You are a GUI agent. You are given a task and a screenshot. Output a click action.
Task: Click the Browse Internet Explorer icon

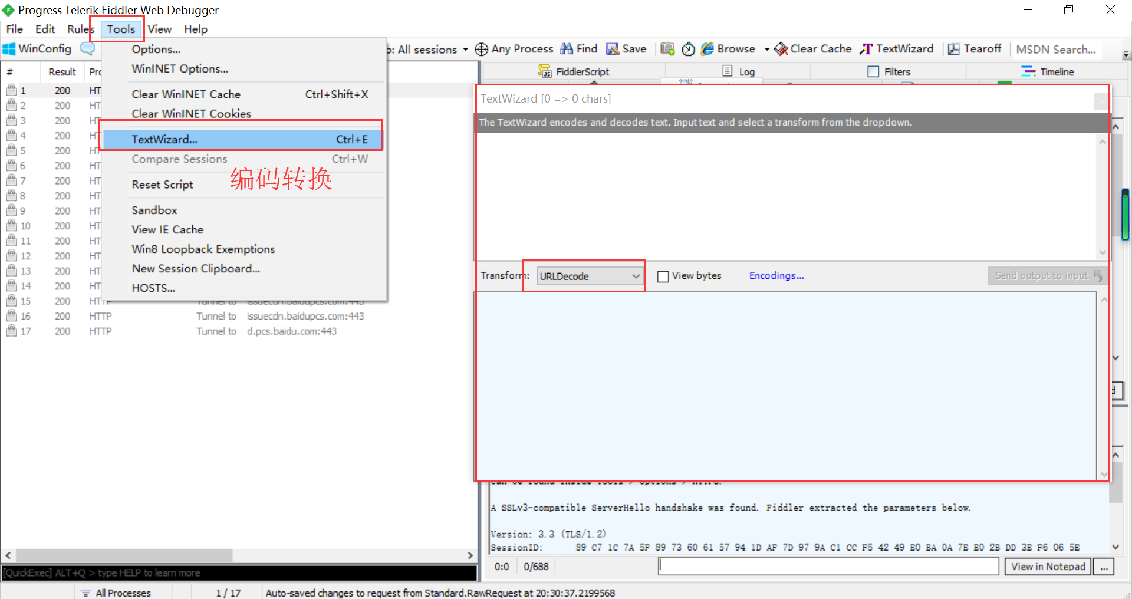[x=707, y=49]
